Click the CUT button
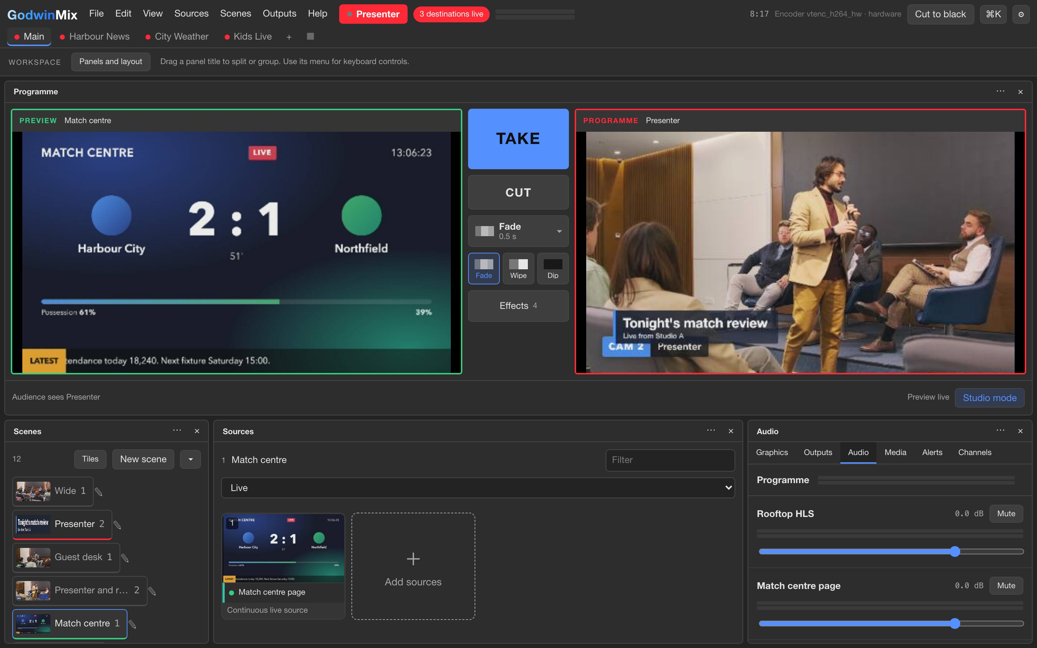The width and height of the screenshot is (1037, 648). click(x=518, y=193)
